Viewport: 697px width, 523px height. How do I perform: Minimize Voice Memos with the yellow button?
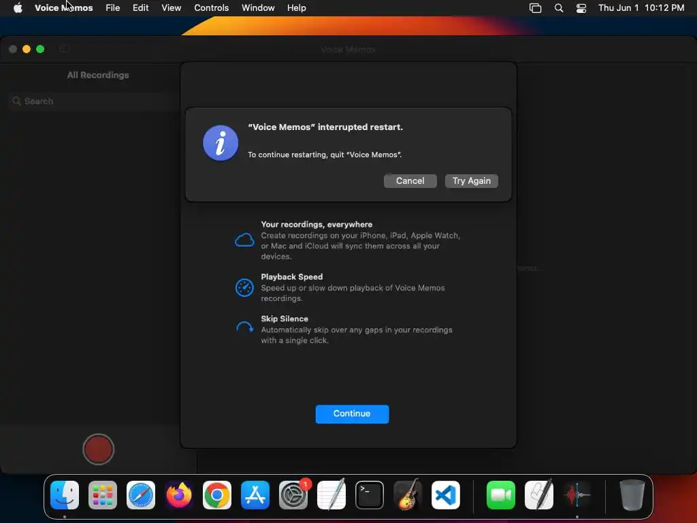point(27,49)
